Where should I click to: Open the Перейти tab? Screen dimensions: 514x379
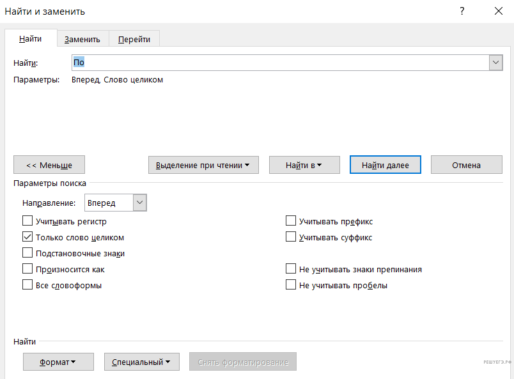134,39
